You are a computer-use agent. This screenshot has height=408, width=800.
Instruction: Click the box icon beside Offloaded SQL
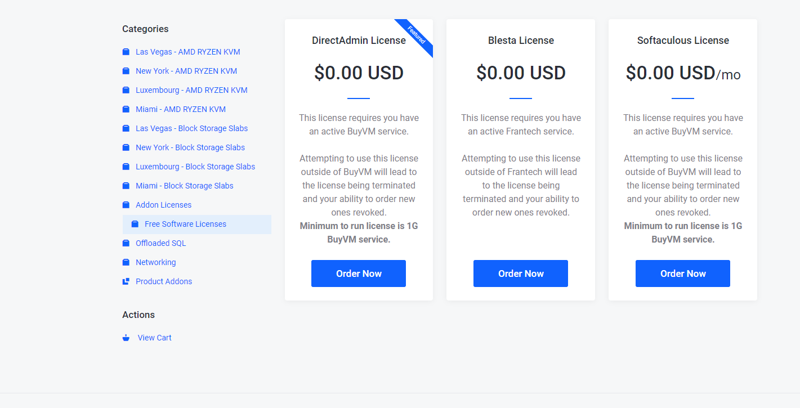[126, 243]
